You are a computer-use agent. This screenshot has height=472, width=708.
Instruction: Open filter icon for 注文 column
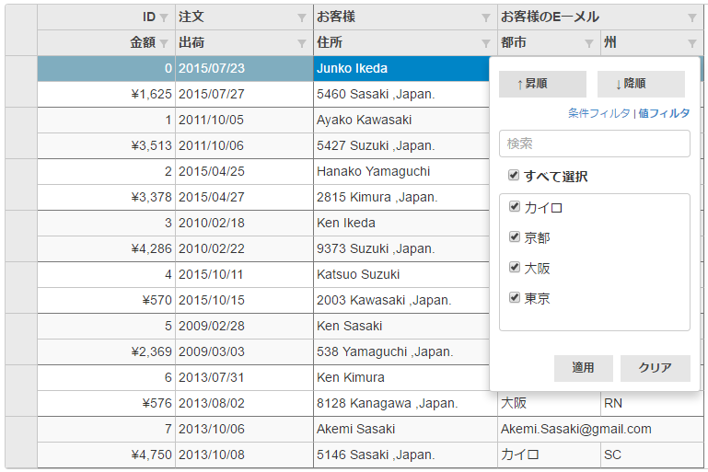point(302,17)
